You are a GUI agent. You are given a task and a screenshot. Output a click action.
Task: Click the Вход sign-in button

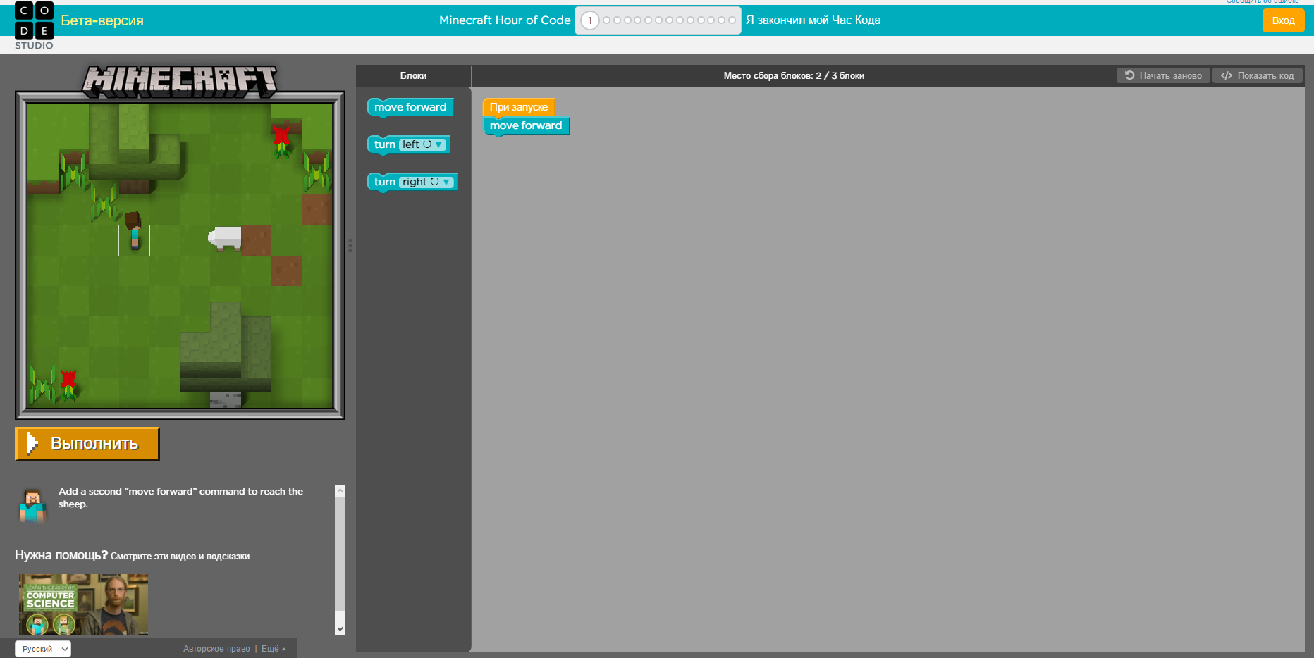coord(1283,20)
